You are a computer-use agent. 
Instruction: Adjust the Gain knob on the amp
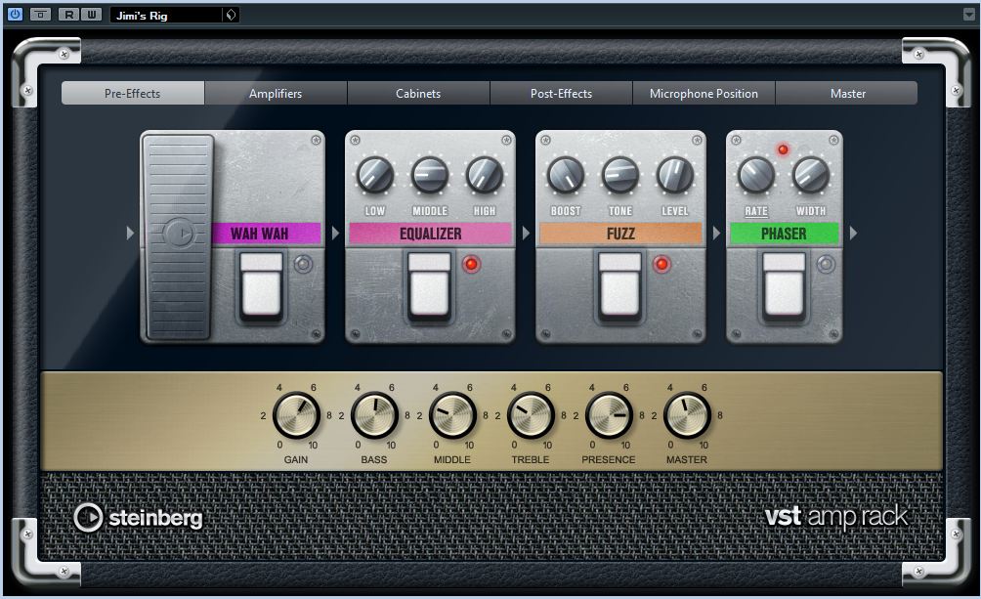295,414
